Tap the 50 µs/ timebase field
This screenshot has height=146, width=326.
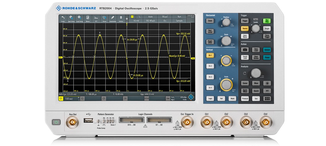[164, 16]
